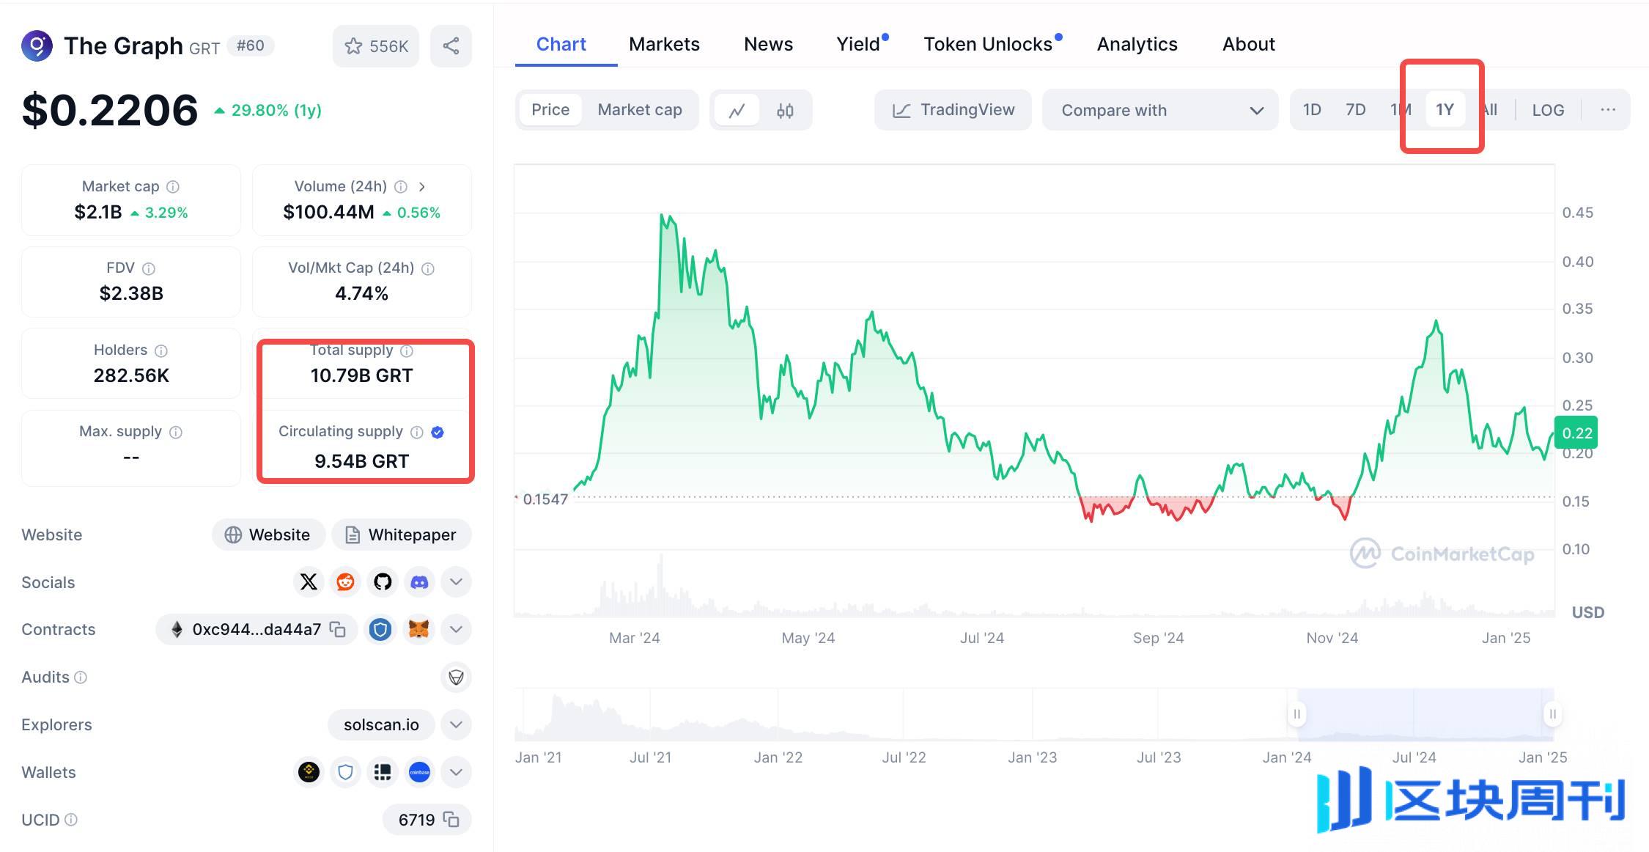Select the Market cap chart toggle
Viewport: 1649px width, 852px height.
(x=640, y=110)
